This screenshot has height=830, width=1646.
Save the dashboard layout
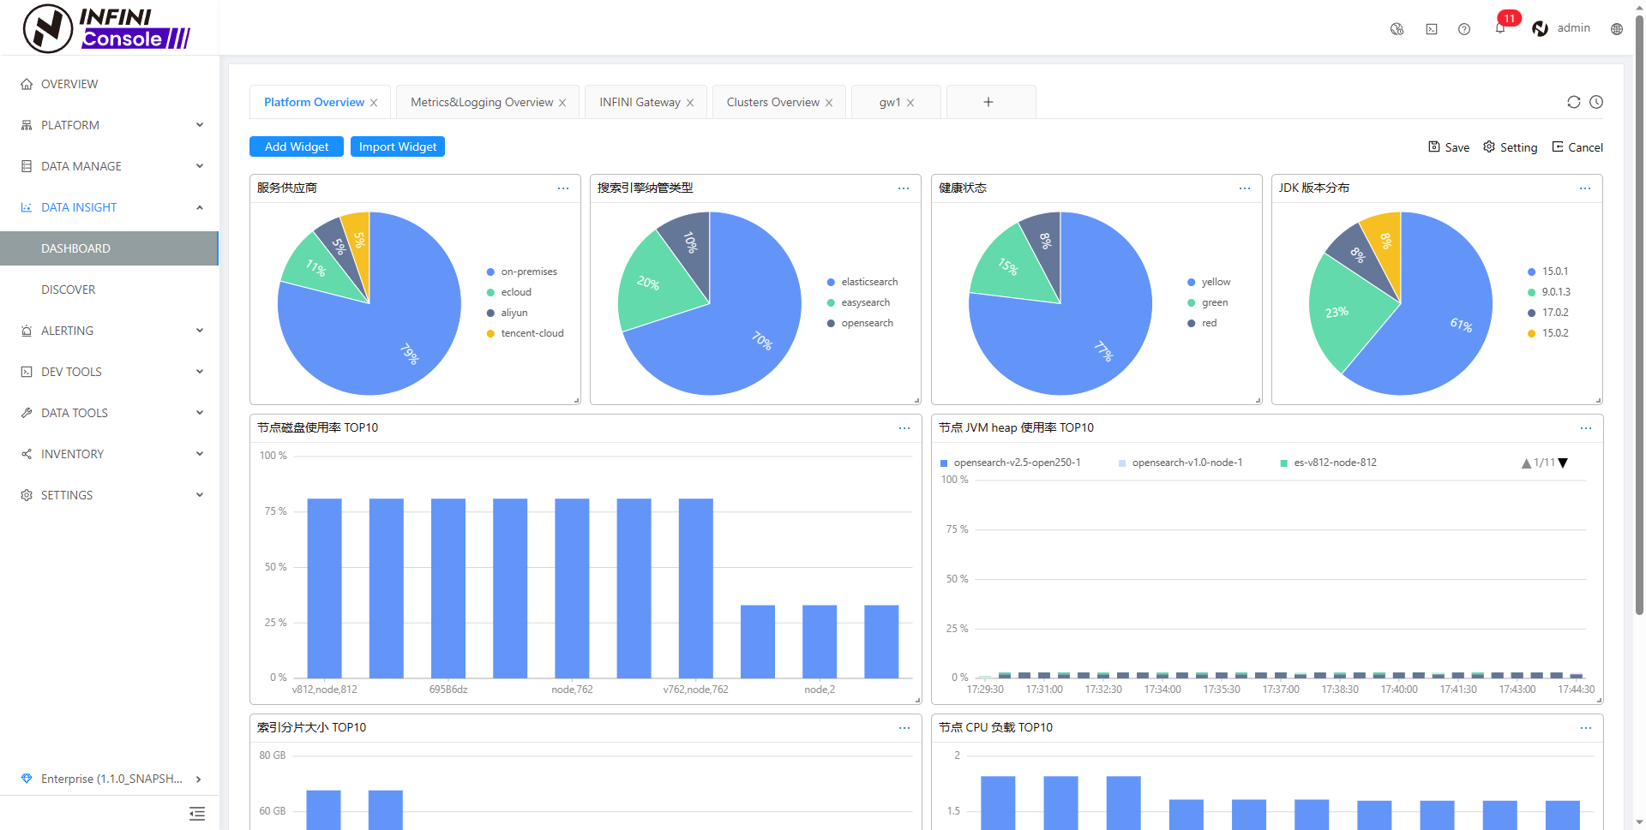click(x=1449, y=147)
